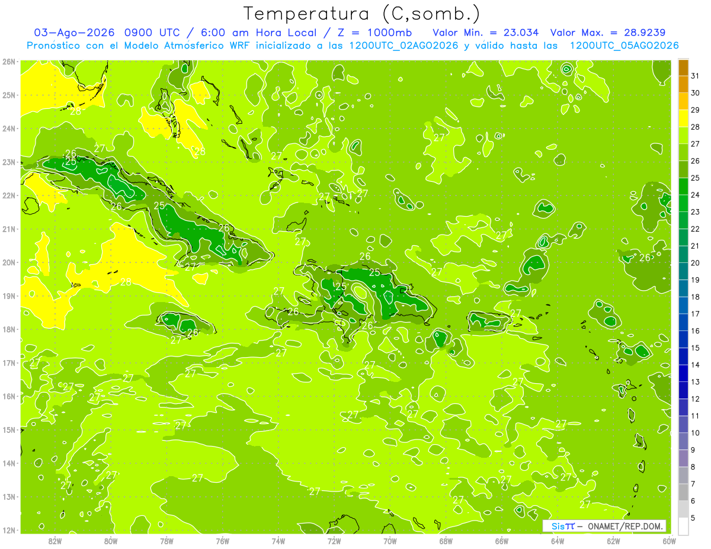Click the "17N" latitude axis label
The height and width of the screenshot is (549, 711).
pyautogui.click(x=9, y=362)
